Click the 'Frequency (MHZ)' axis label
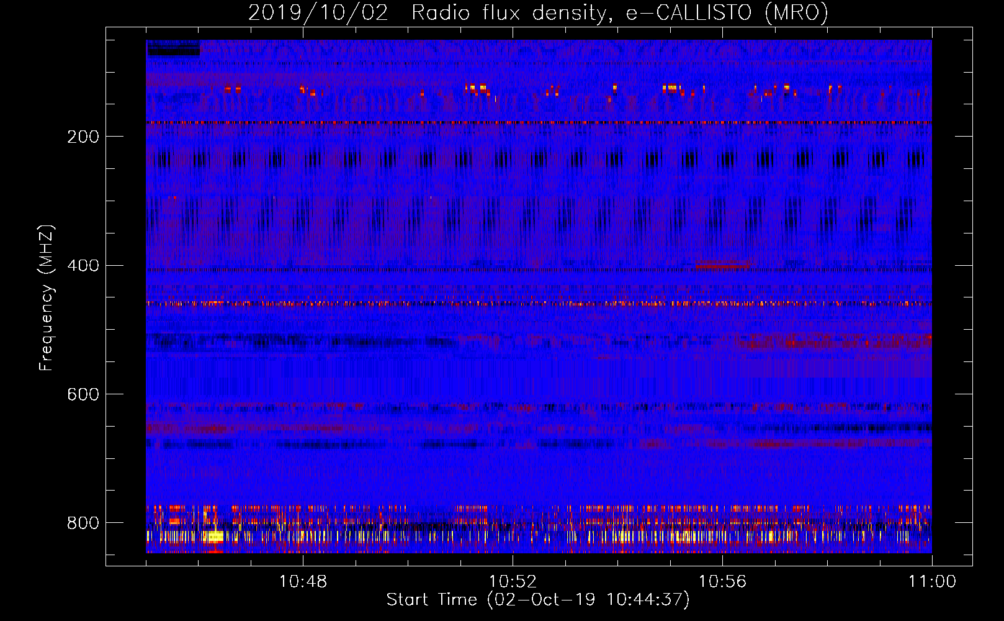1004x621 pixels. point(46,298)
